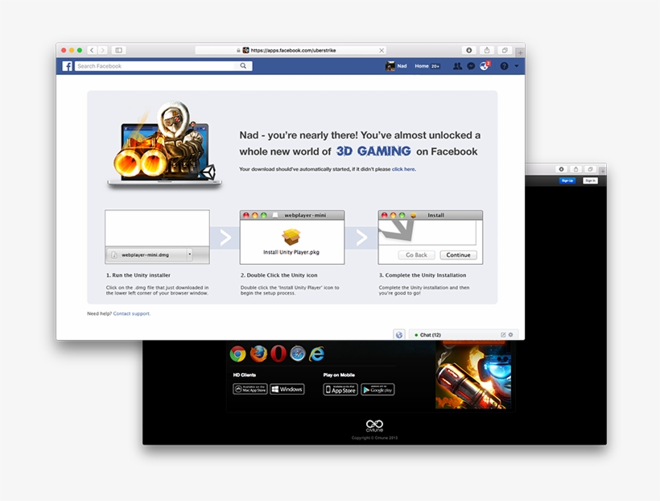Click the Share button in front window

[x=487, y=50]
